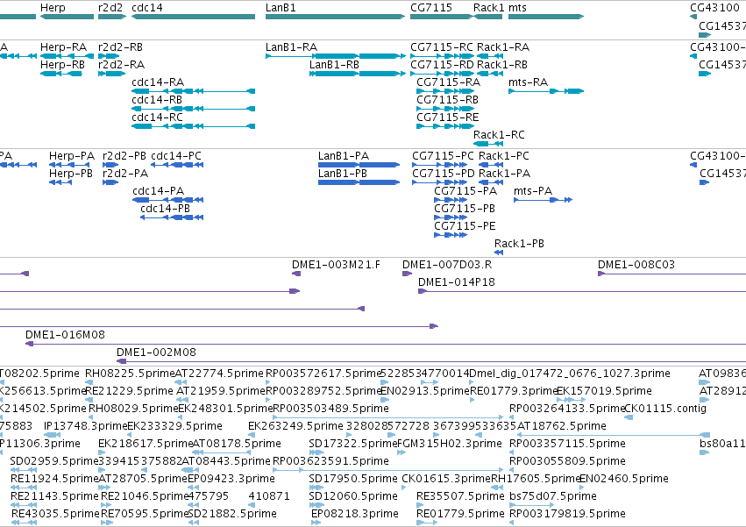Select the Herp-RB transcript label
This screenshot has width=746, height=527.
pyautogui.click(x=63, y=65)
